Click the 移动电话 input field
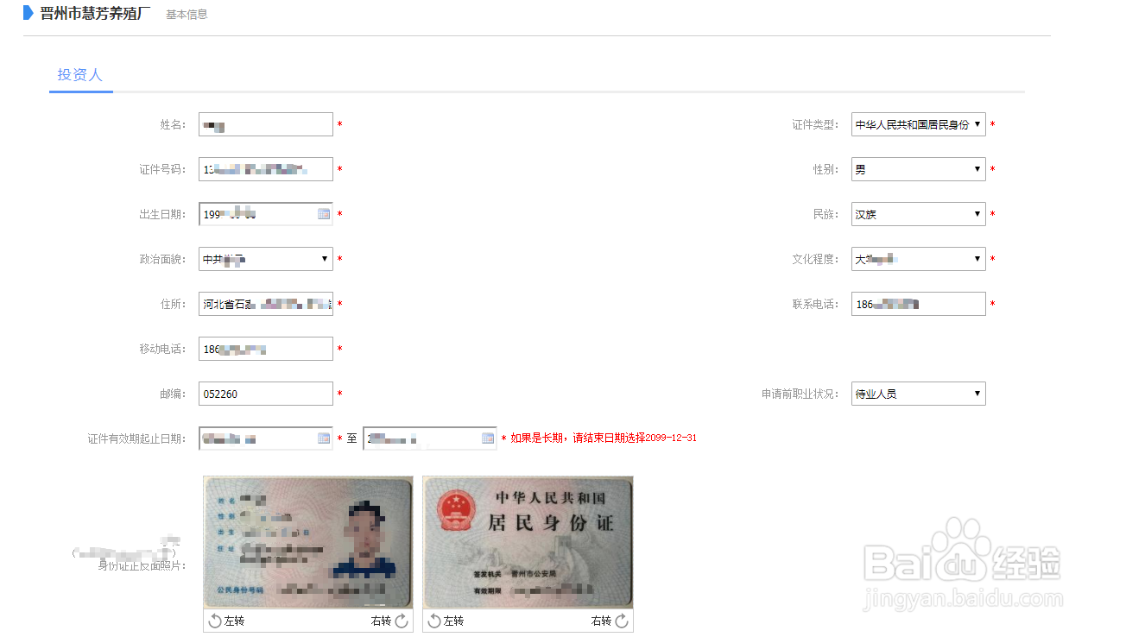Screen dimensions: 1126x637 pos(265,348)
